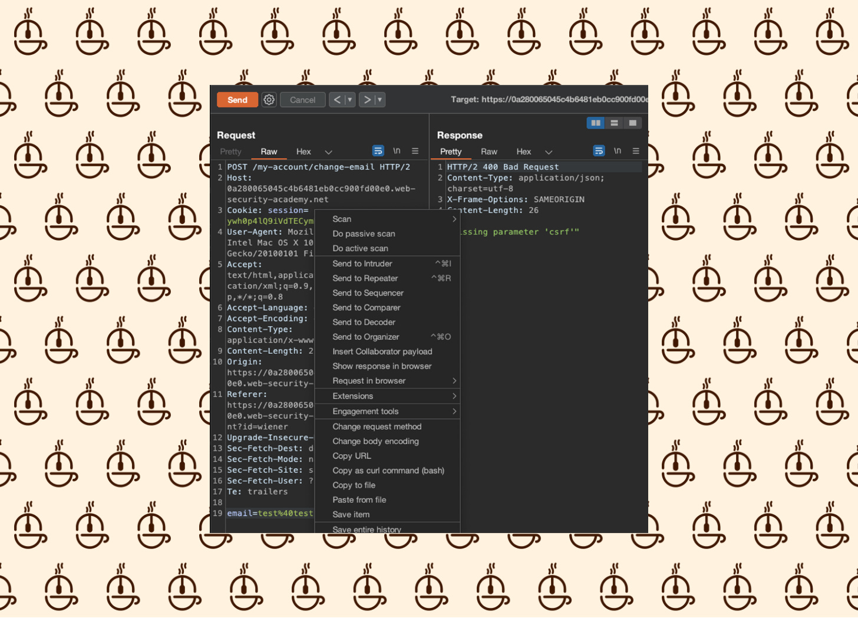
Task: Click the Content-Length: 26 response header
Action: [493, 211]
